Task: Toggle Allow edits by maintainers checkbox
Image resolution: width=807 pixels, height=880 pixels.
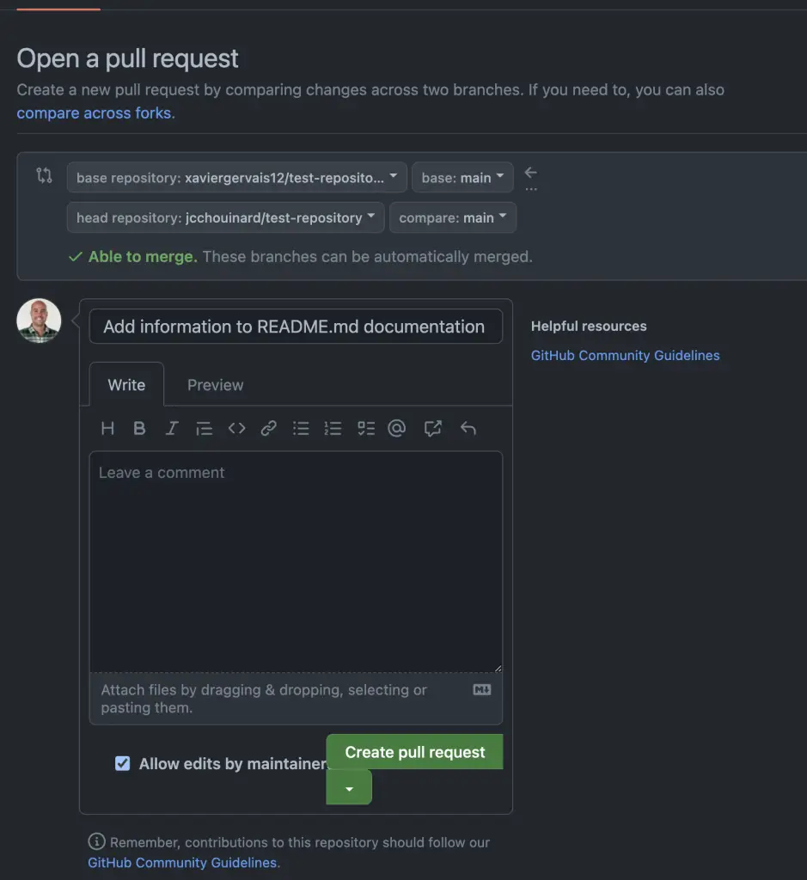Action: 123,763
